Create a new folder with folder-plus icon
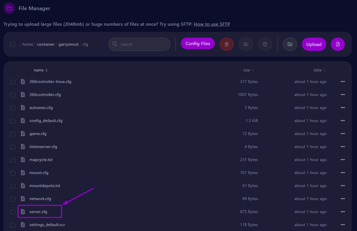 coord(290,44)
